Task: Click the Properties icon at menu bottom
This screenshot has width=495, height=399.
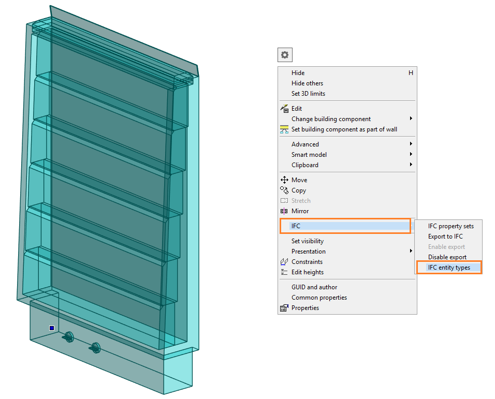Action: tap(284, 308)
